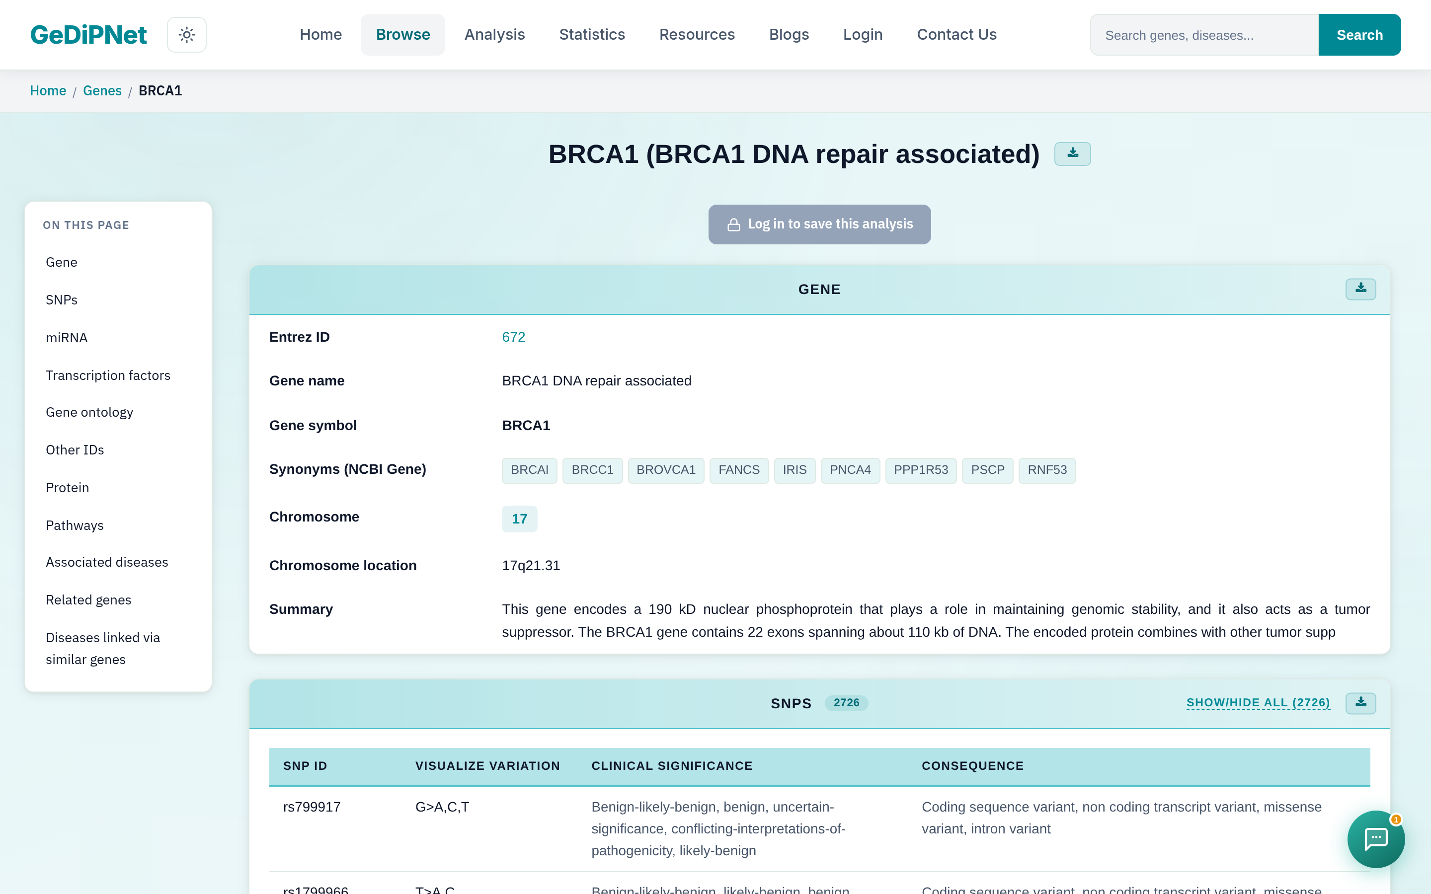Open the Home nav item
1431x894 pixels.
320,35
